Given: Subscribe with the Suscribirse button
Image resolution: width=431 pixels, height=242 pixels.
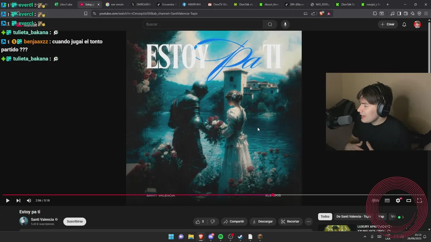Looking at the screenshot, I should pos(75,221).
